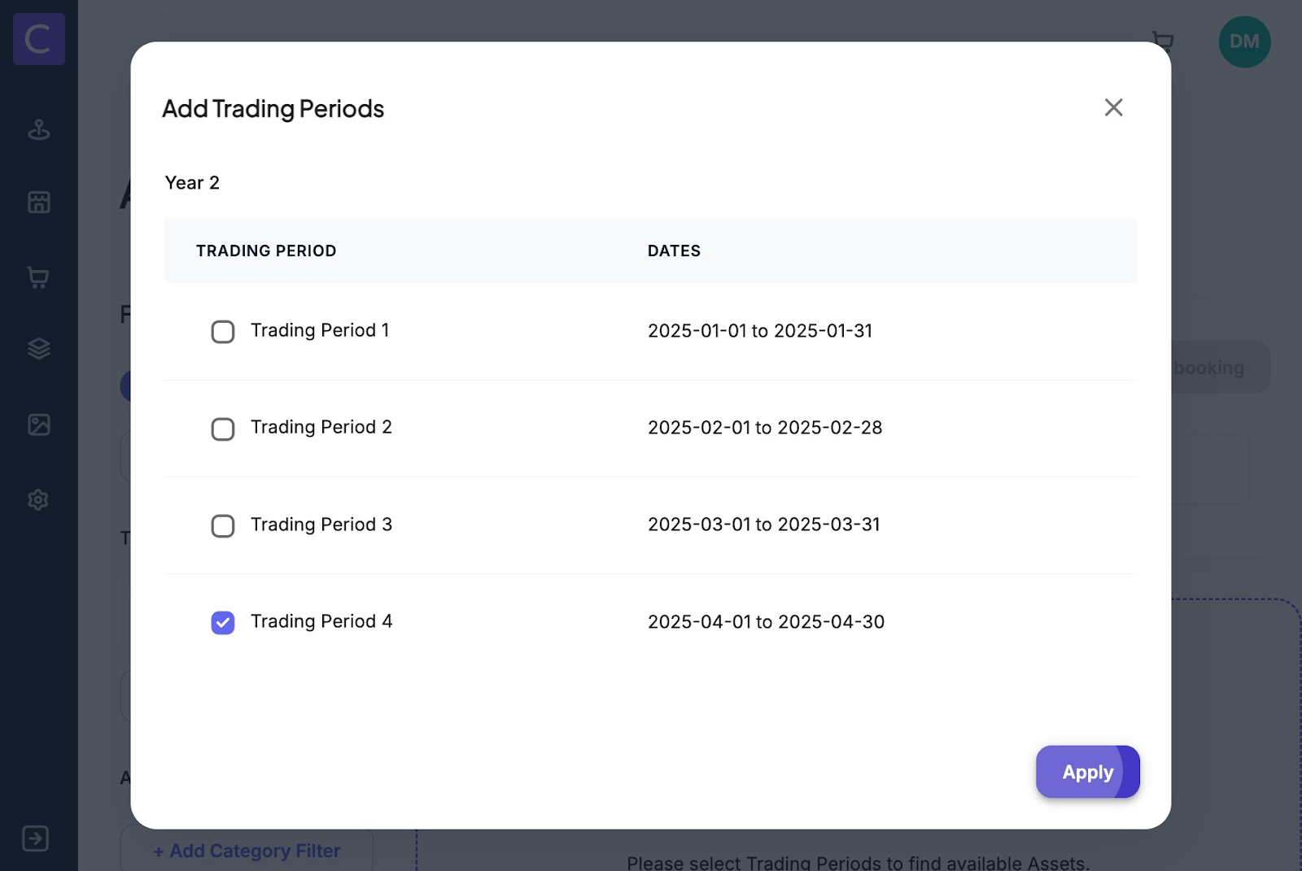Open the shopping cart icon in the sidebar
This screenshot has width=1302, height=871.
pos(38,277)
